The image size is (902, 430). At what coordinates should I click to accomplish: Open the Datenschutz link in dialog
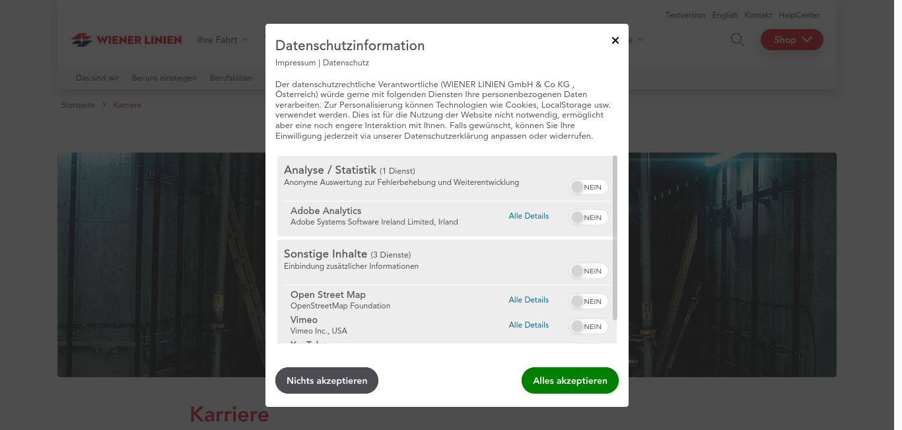346,63
